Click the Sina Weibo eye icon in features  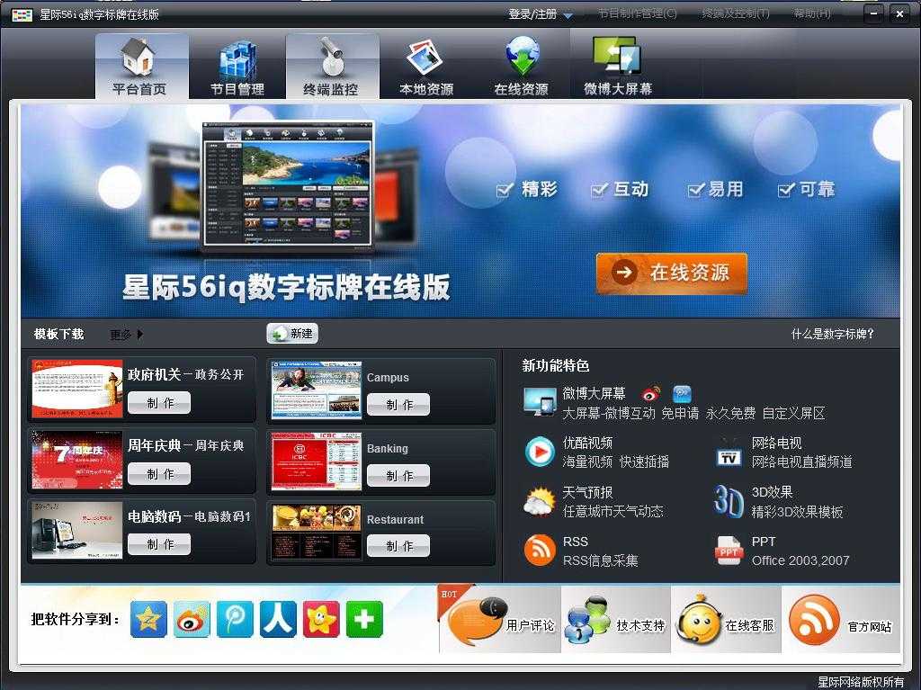(x=651, y=393)
